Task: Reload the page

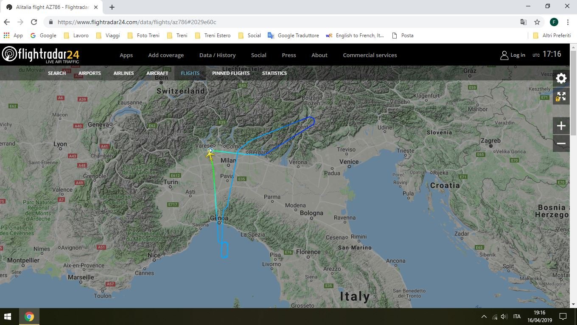Action: click(34, 22)
